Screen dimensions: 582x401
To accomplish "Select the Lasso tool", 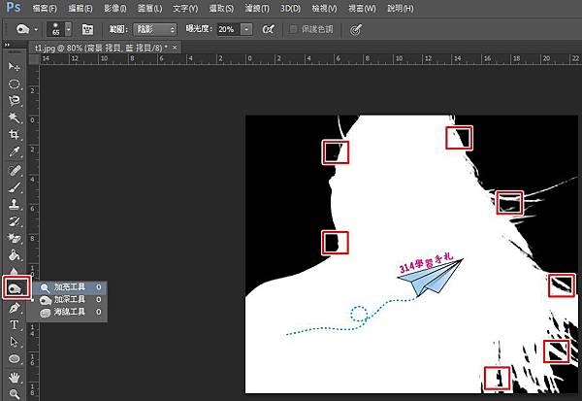I will pos(15,101).
